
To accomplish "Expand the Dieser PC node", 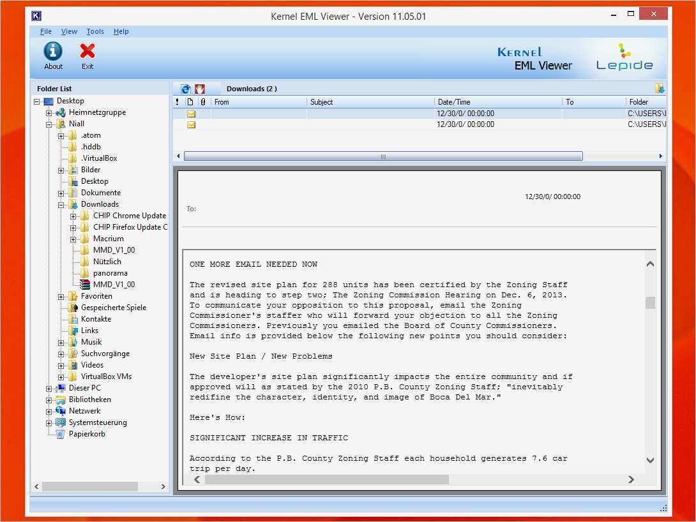I will (49, 389).
